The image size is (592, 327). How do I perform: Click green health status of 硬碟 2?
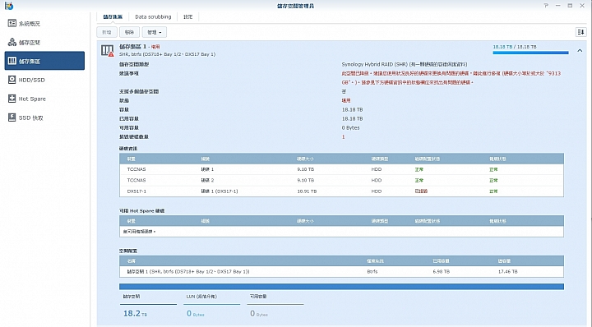click(493, 180)
